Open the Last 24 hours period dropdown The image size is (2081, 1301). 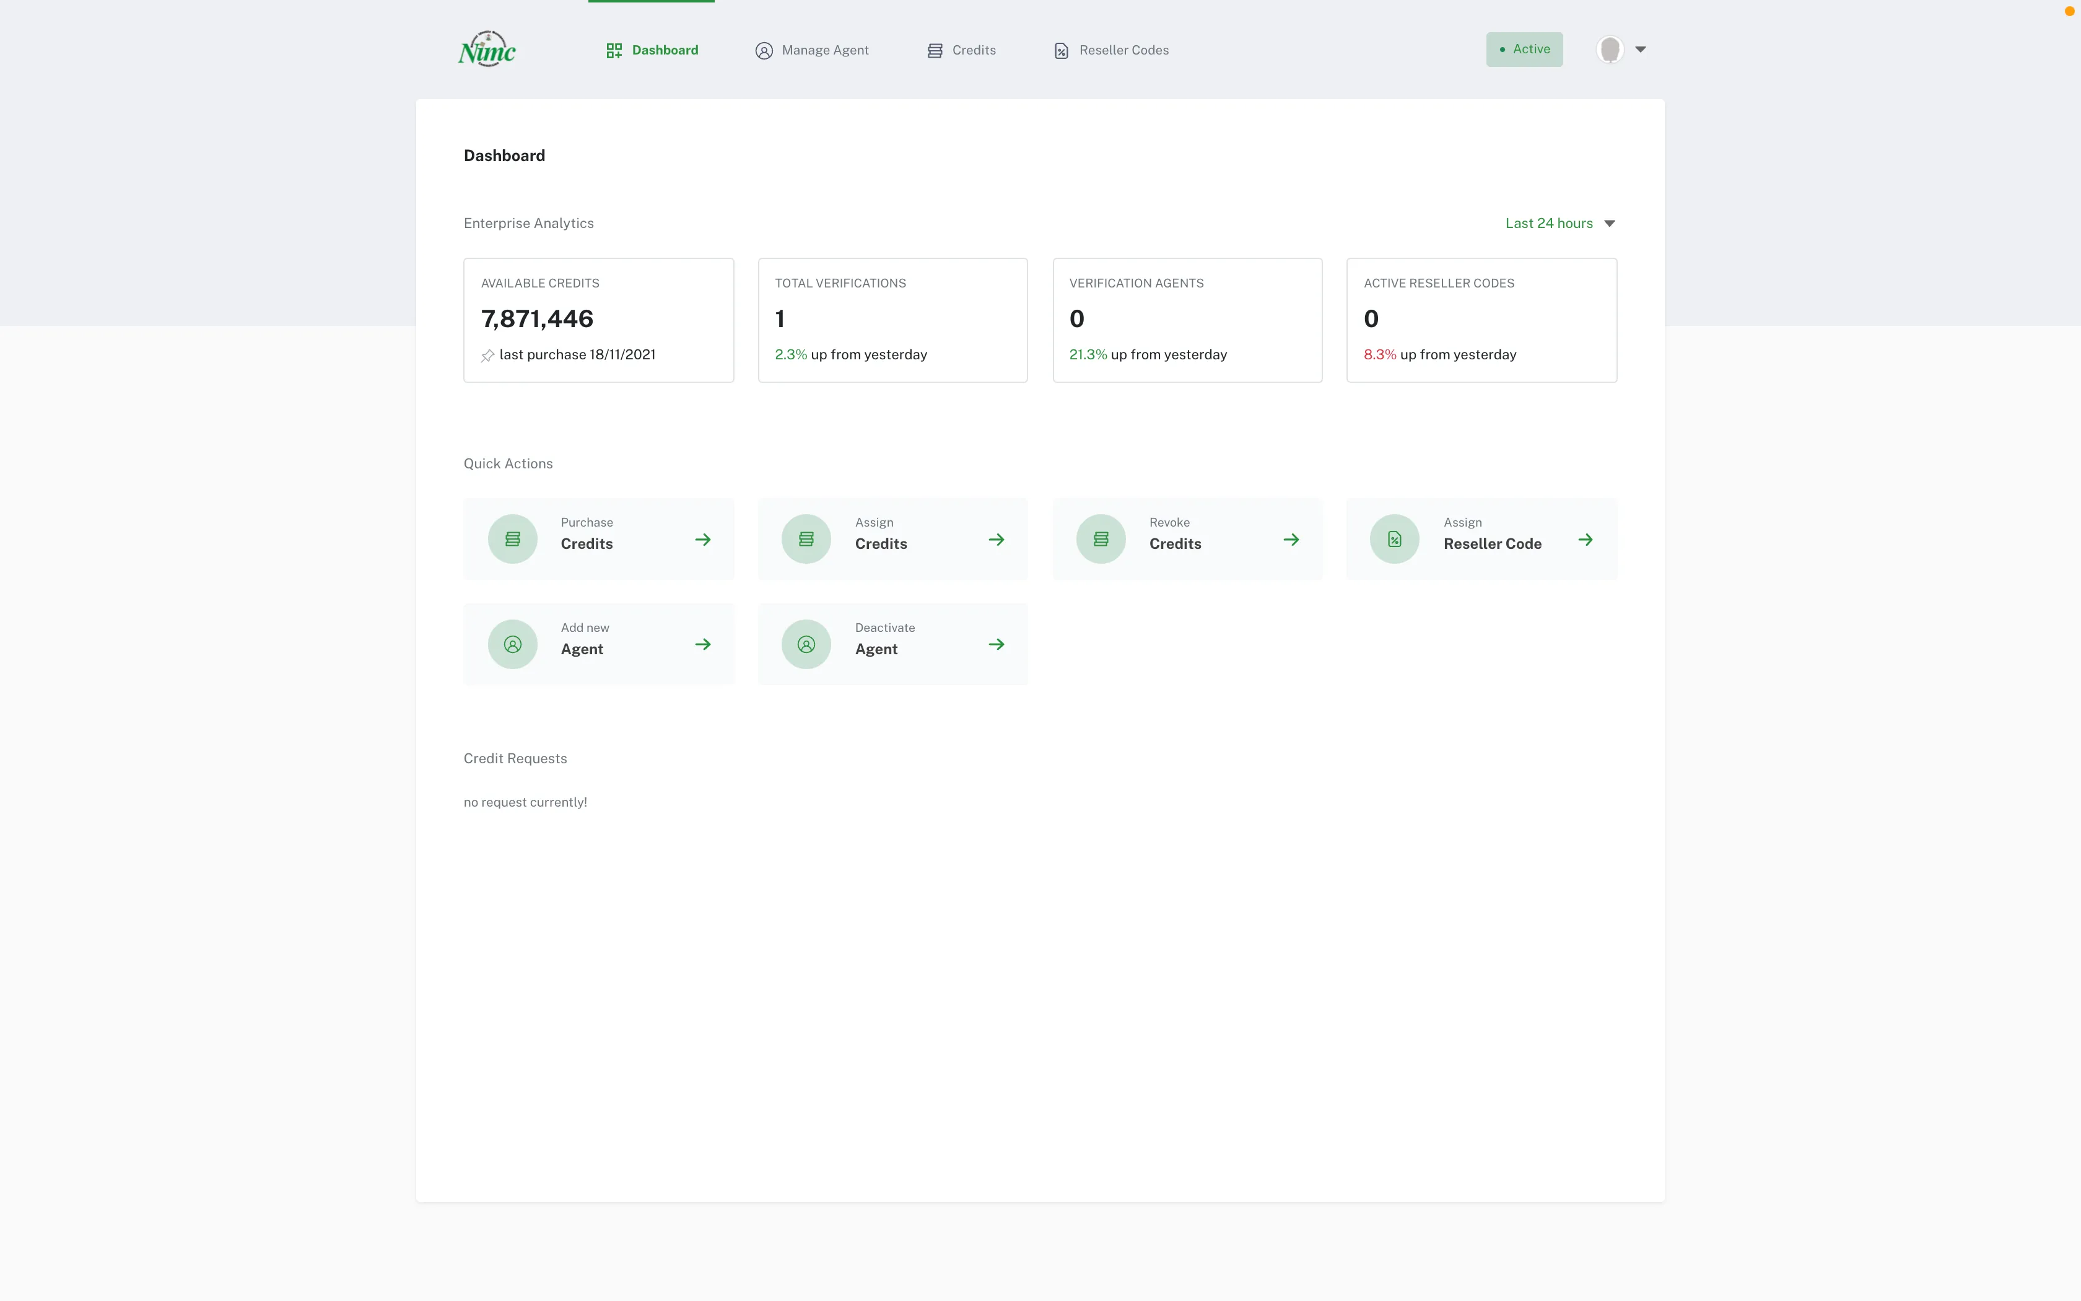[1560, 223]
